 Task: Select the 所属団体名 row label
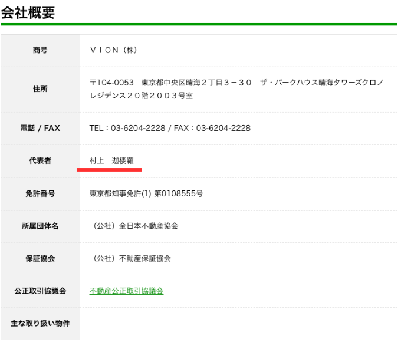pos(40,226)
